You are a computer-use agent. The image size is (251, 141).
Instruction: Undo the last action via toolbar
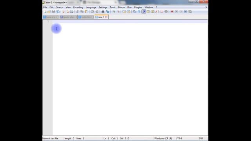coord(93,11)
